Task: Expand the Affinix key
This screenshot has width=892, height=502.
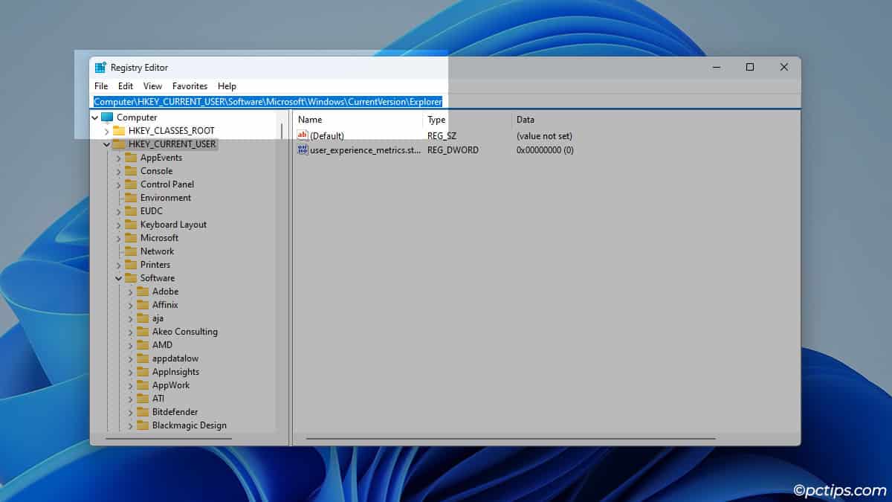Action: tap(131, 305)
